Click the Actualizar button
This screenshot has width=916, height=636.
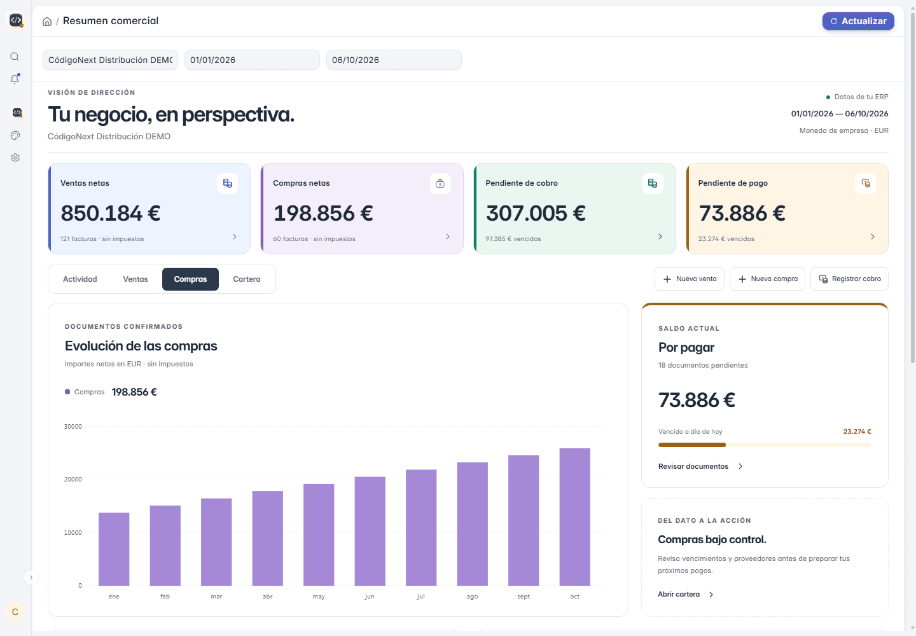(x=858, y=21)
